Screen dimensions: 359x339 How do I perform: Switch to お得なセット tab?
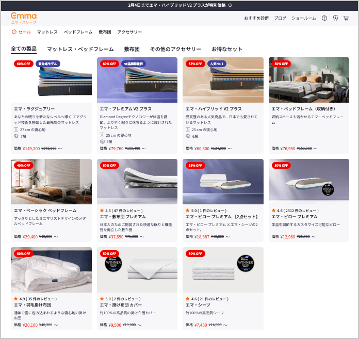[x=227, y=49]
